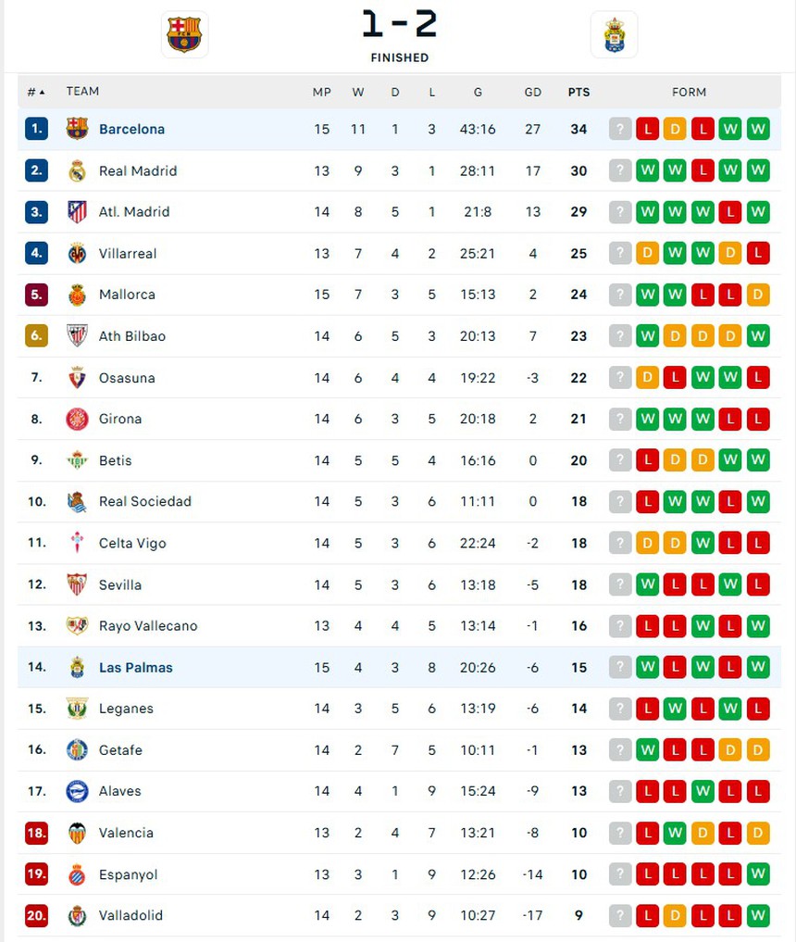Click the Villarreal crest icon
This screenshot has height=942, width=796.
point(78,253)
